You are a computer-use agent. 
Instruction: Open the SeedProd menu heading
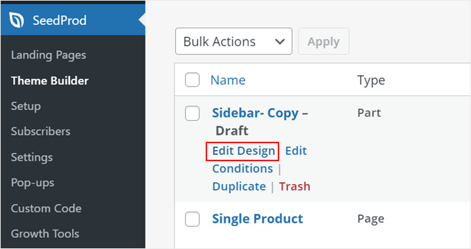(60, 20)
